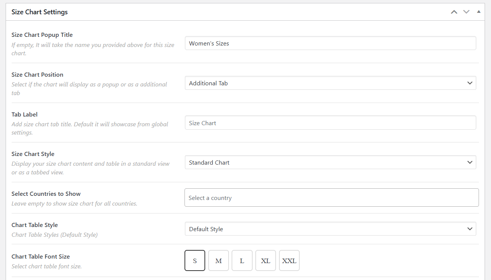Select the L chart table font size
The height and width of the screenshot is (280, 491).
point(242,260)
